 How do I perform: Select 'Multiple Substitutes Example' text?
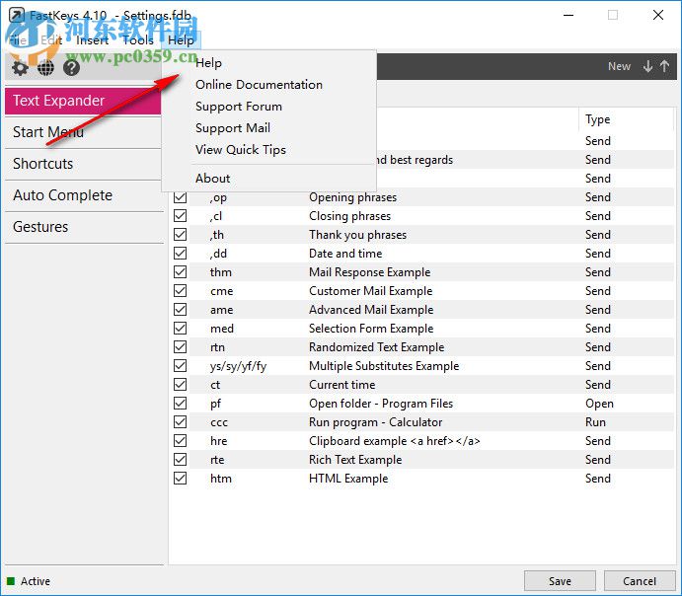(384, 366)
